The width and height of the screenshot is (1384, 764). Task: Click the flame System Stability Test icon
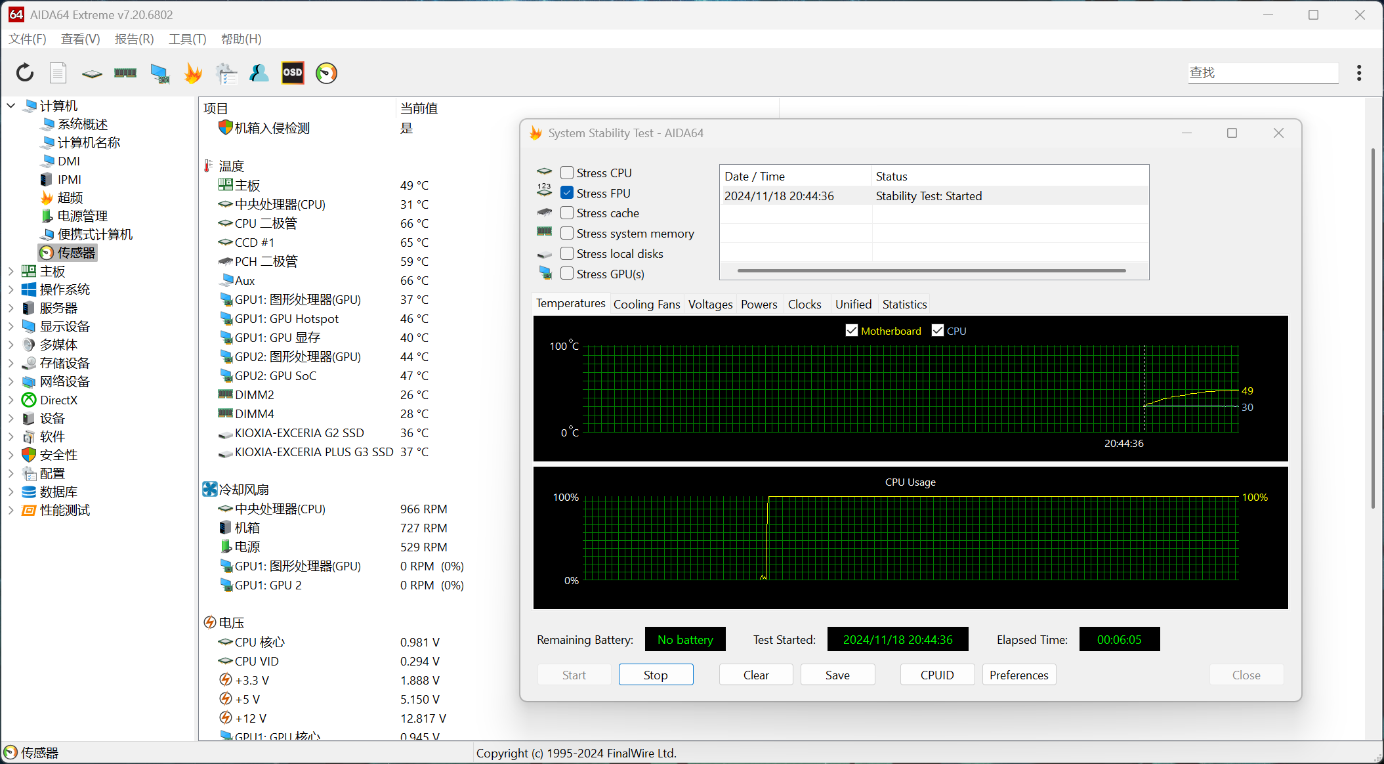[x=193, y=73]
